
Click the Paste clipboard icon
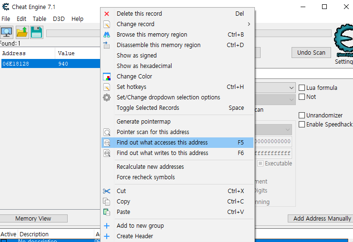coord(107,212)
